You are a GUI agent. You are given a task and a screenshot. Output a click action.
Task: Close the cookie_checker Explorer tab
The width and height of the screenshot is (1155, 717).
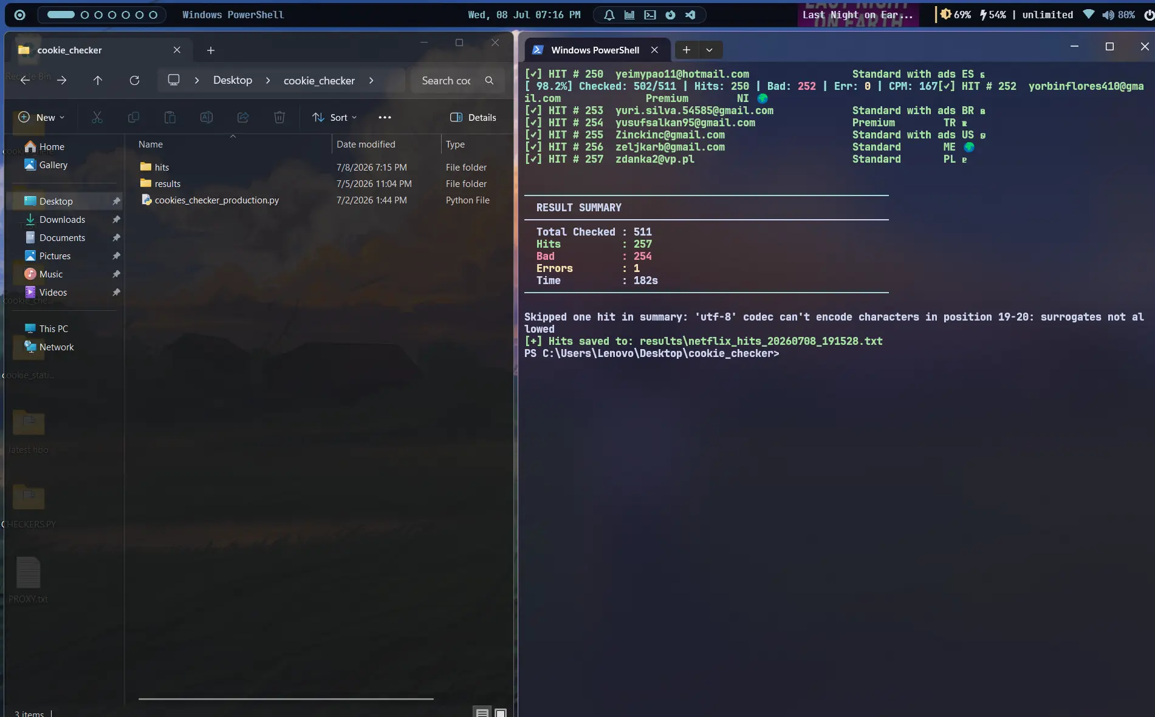[x=177, y=50]
